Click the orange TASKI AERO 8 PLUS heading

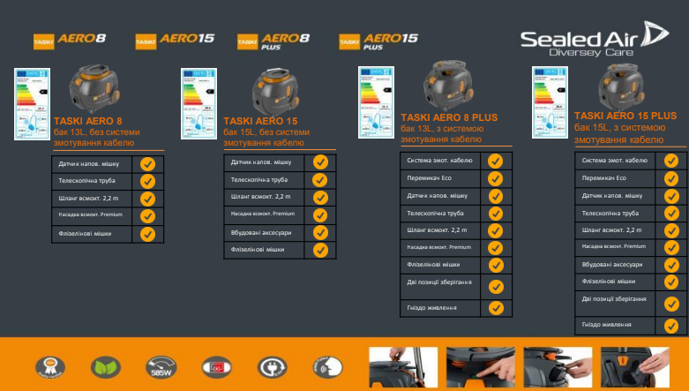(449, 117)
